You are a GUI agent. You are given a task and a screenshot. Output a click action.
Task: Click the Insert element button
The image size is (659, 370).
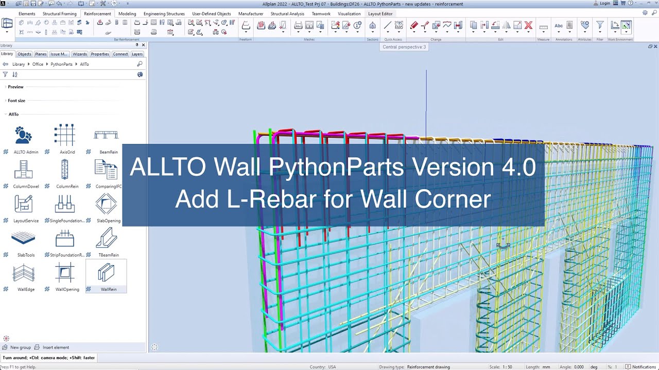tap(51, 347)
